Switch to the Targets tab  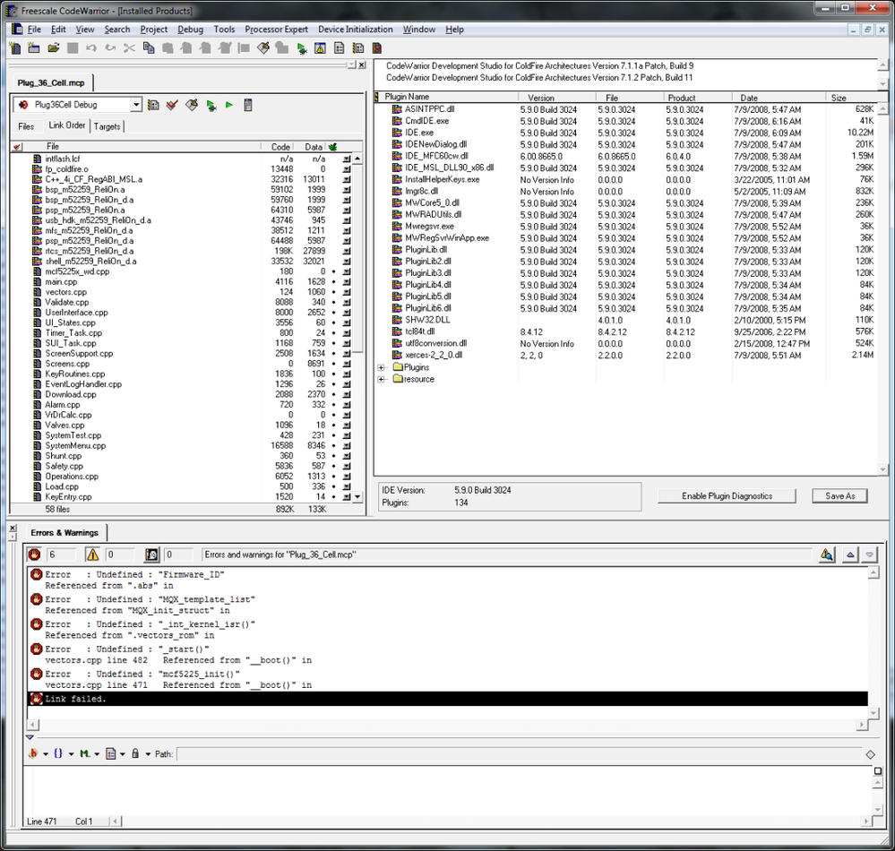[108, 126]
